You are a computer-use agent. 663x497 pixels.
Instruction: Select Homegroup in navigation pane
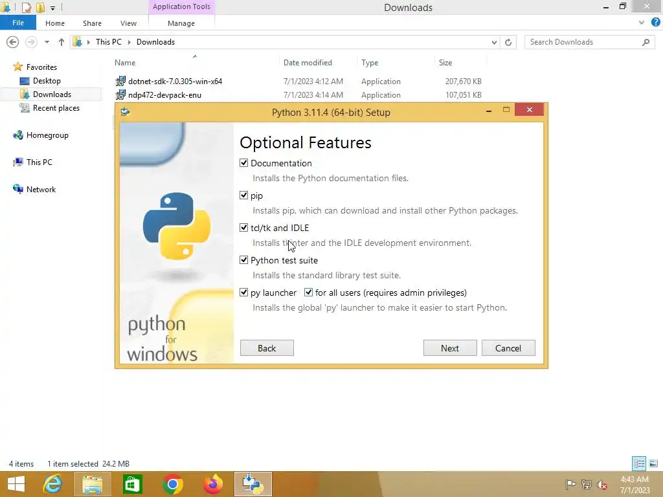47,135
